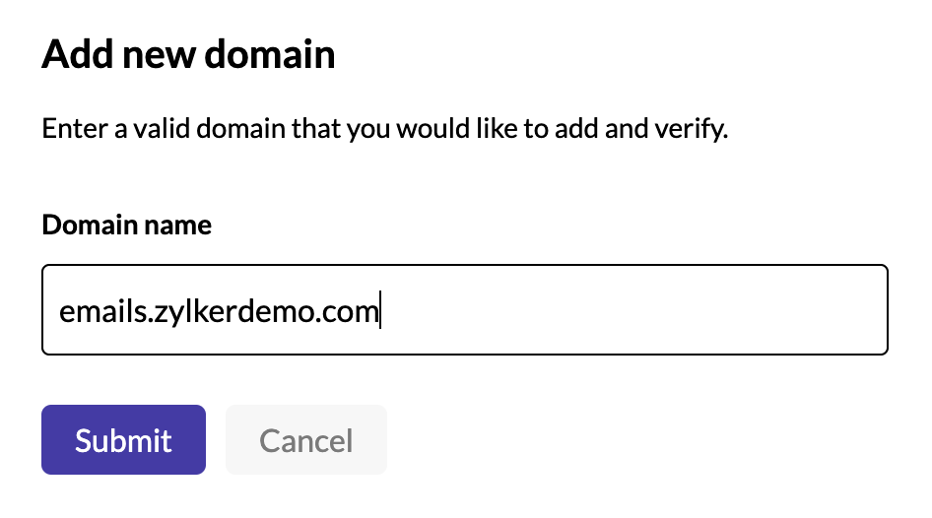The image size is (932, 518).
Task: Click 'Enter' at start of the description
Action: [x=74, y=128]
